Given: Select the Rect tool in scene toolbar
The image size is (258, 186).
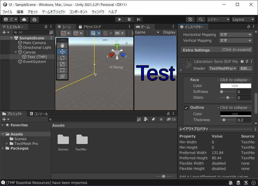Looking at the screenshot, I should [62, 70].
